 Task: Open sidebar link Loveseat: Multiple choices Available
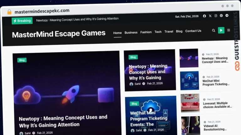coord(217,105)
